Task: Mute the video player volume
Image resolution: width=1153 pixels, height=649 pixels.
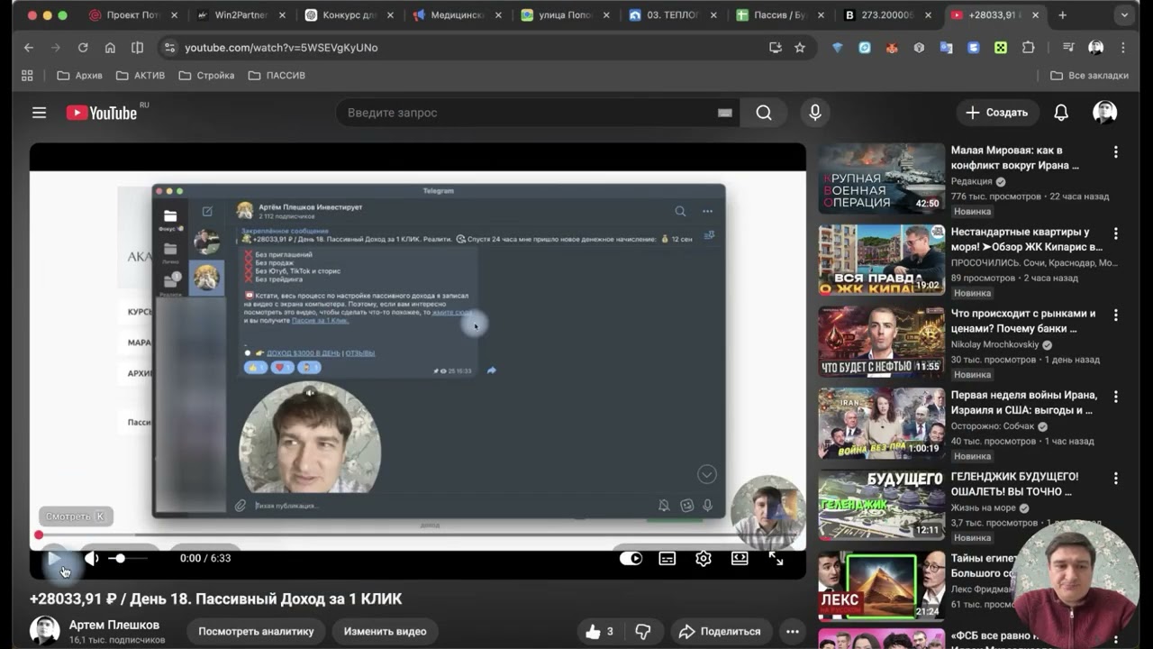Action: [91, 558]
